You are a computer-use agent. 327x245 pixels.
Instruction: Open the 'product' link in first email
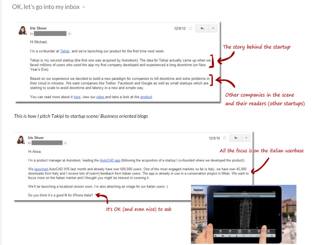click(x=146, y=97)
